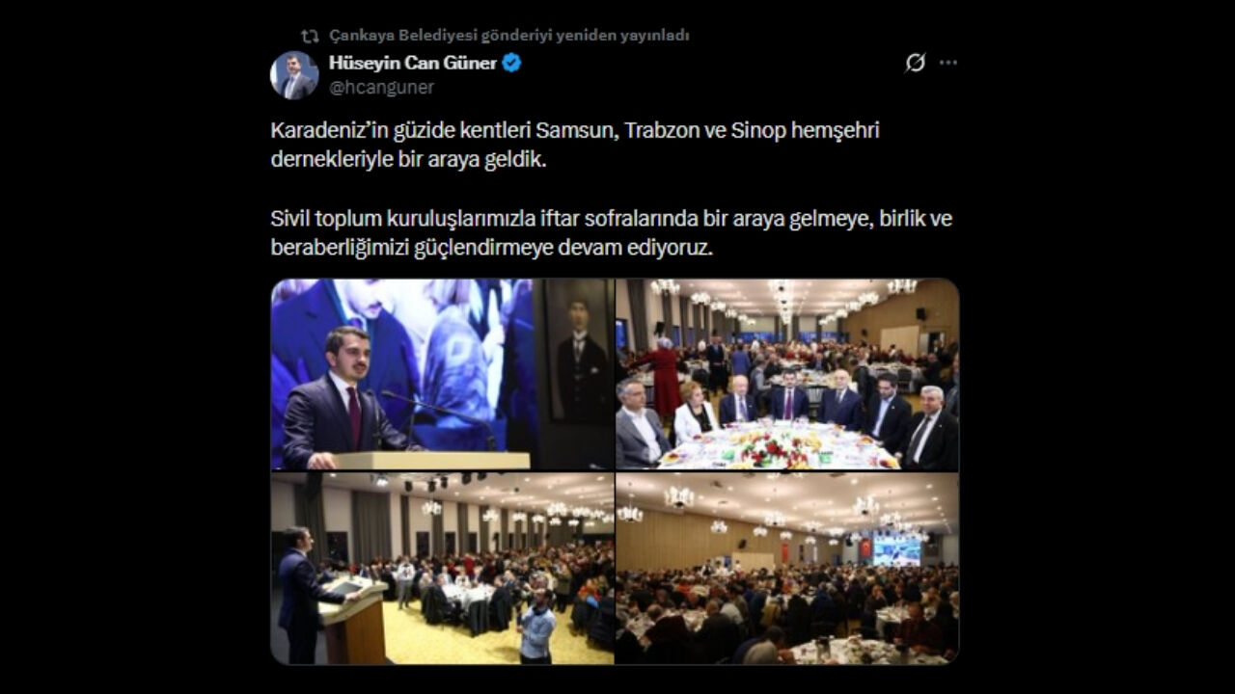Open wide photo of crowded iftar hall
The image size is (1235, 694).
coord(787,569)
